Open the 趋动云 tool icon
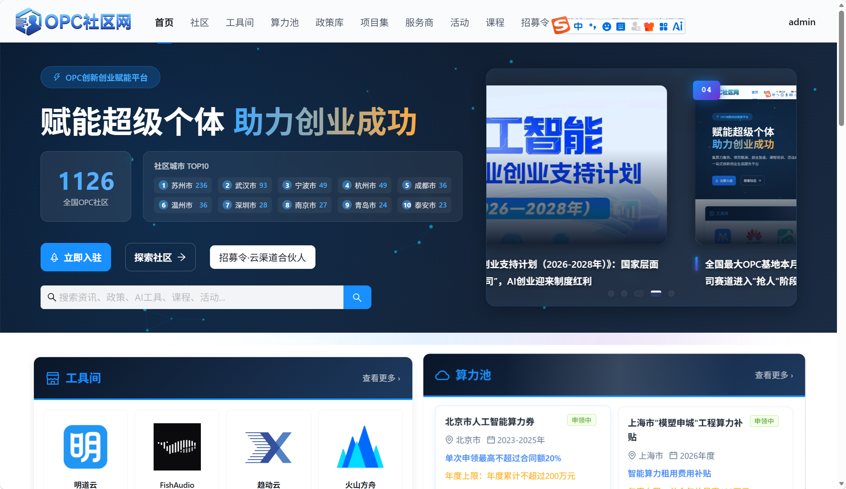The height and width of the screenshot is (489, 846). click(x=269, y=447)
